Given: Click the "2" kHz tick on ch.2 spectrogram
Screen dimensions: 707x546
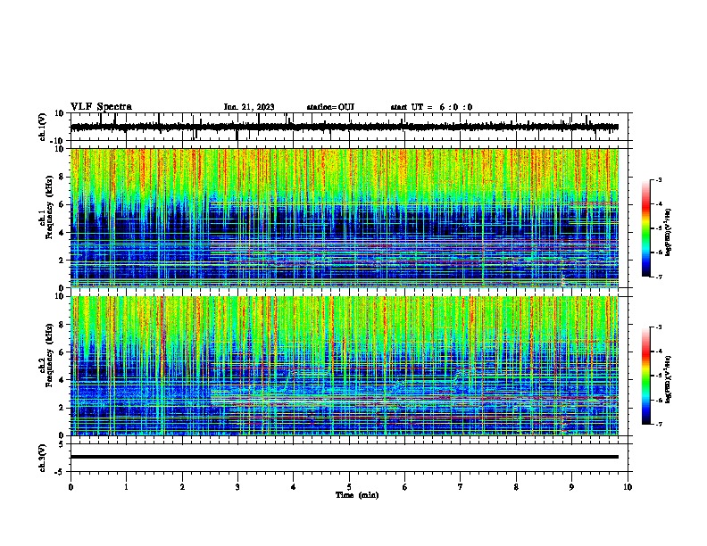Looking at the screenshot, I should (62, 408).
